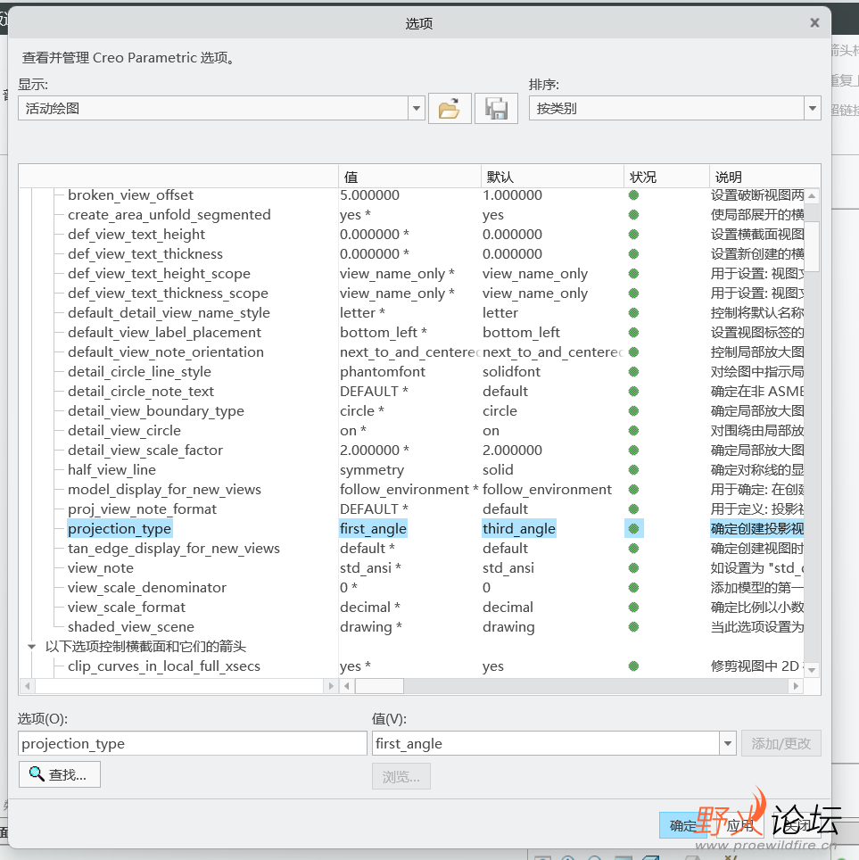859x860 pixels.
Task: Click the green status dot for broken_view_offset
Action: (633, 195)
